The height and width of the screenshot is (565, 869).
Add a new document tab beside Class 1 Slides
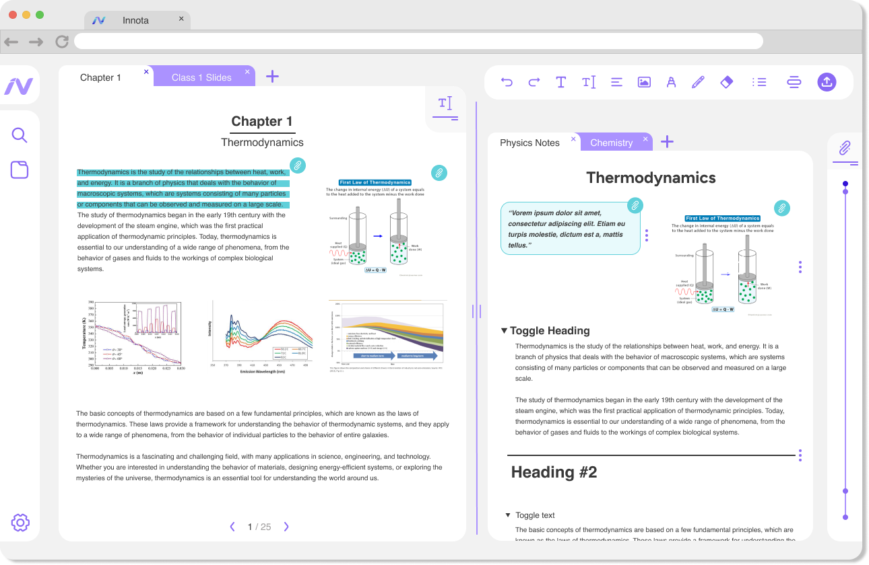[x=272, y=76]
